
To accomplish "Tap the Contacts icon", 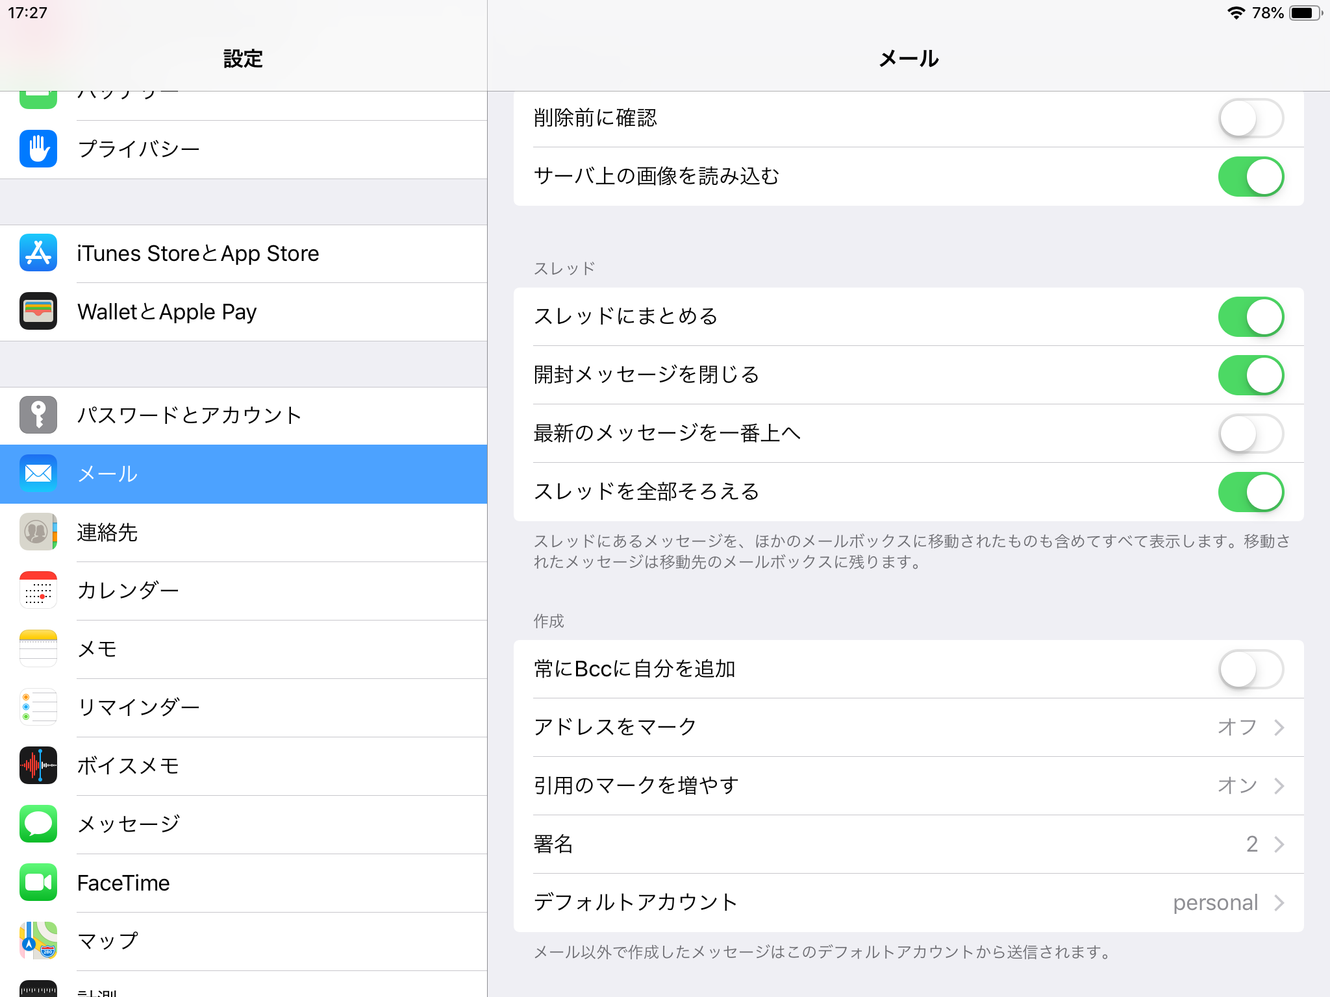I will [x=38, y=532].
